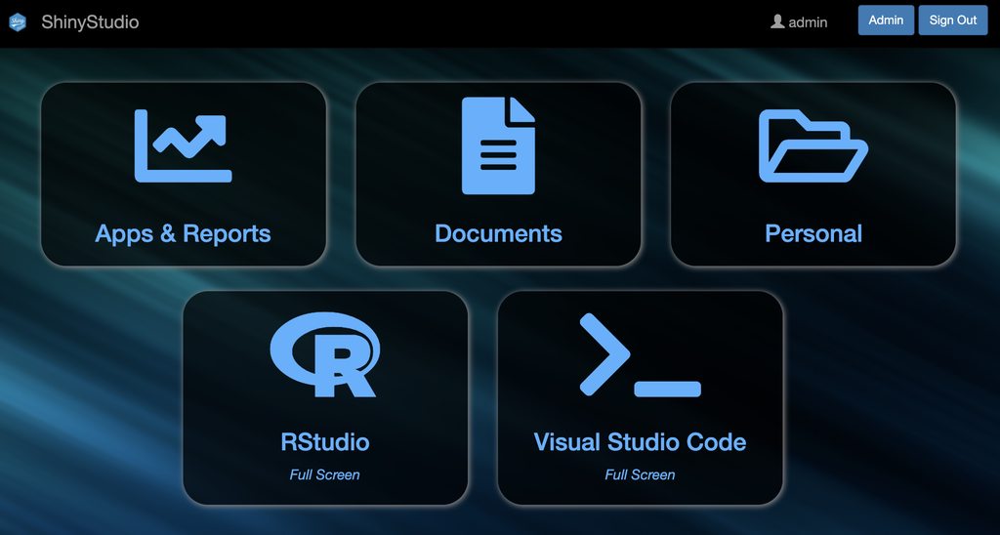Click the line chart icon in Apps & Reports
The image size is (1000, 535).
tap(183, 146)
